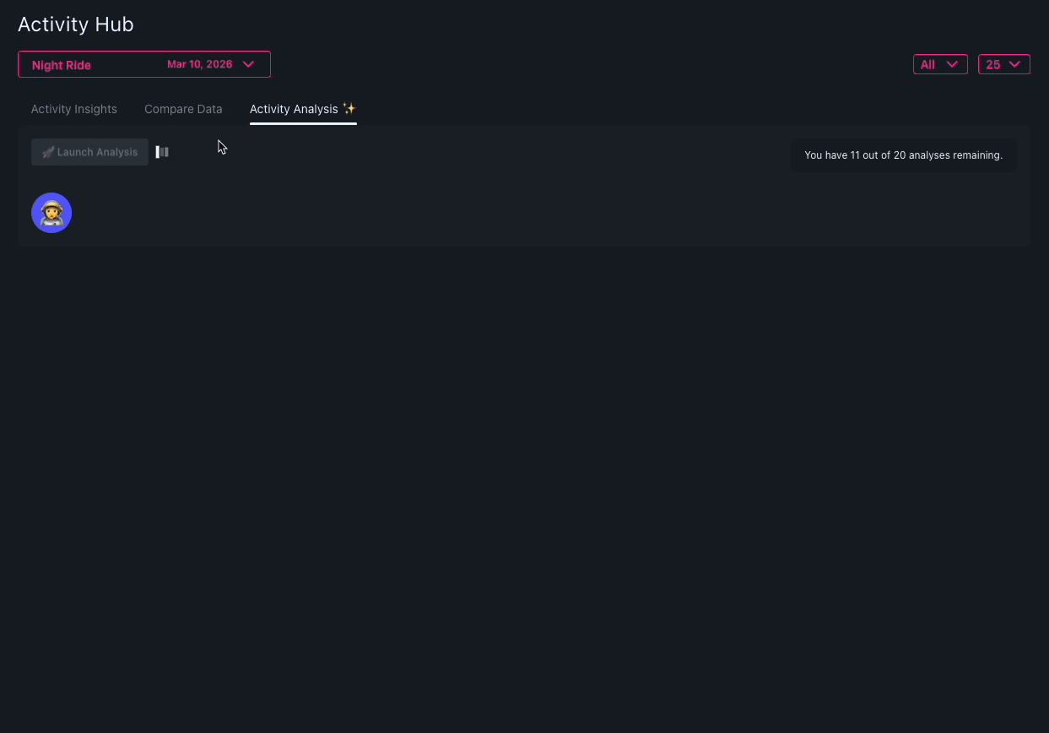The image size is (1049, 733).
Task: Select the Activity Analysis tab
Action: (x=294, y=108)
